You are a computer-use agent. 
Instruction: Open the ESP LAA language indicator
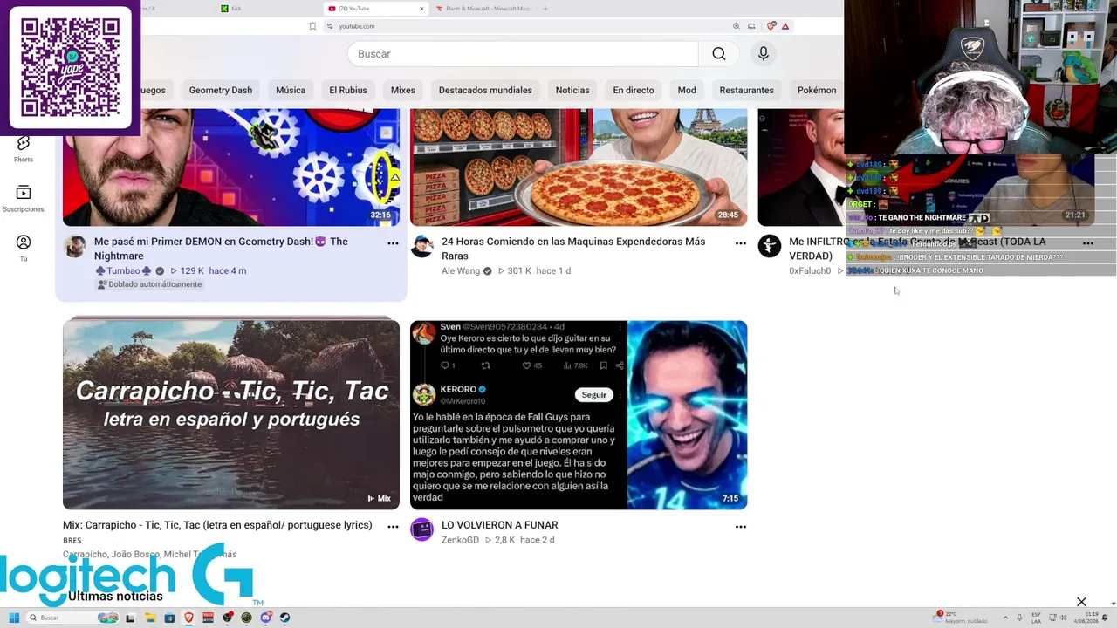(1037, 618)
